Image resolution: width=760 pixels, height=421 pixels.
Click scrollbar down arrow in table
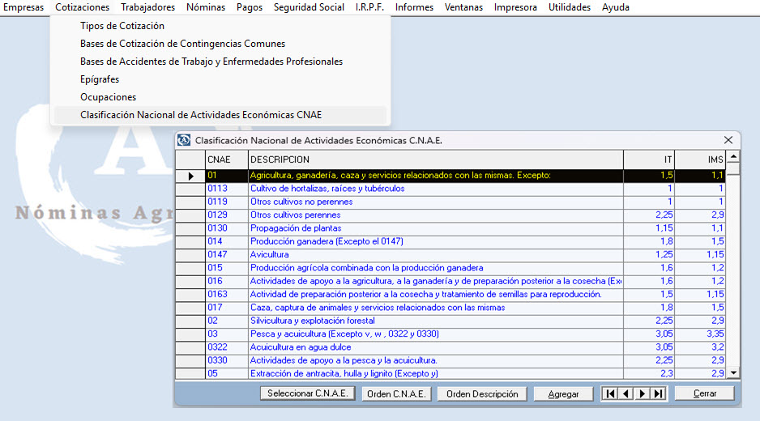click(733, 372)
